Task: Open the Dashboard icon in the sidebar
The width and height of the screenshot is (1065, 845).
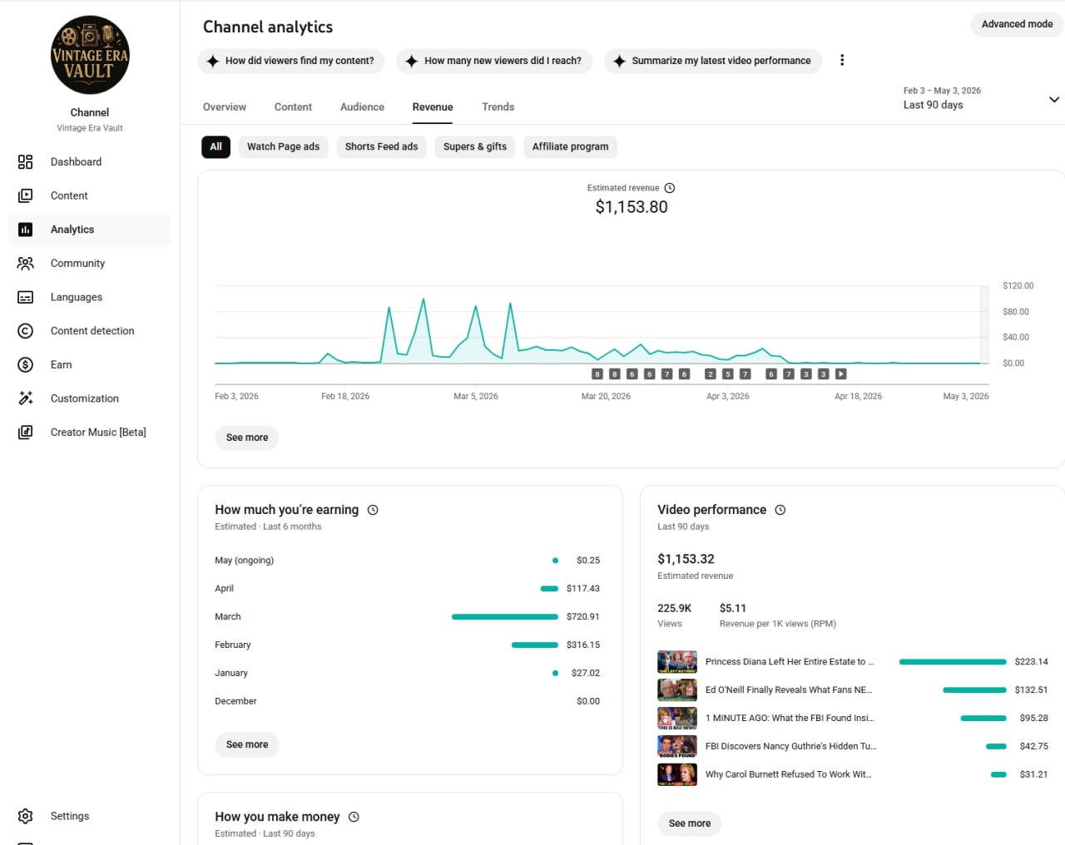Action: pyautogui.click(x=26, y=162)
